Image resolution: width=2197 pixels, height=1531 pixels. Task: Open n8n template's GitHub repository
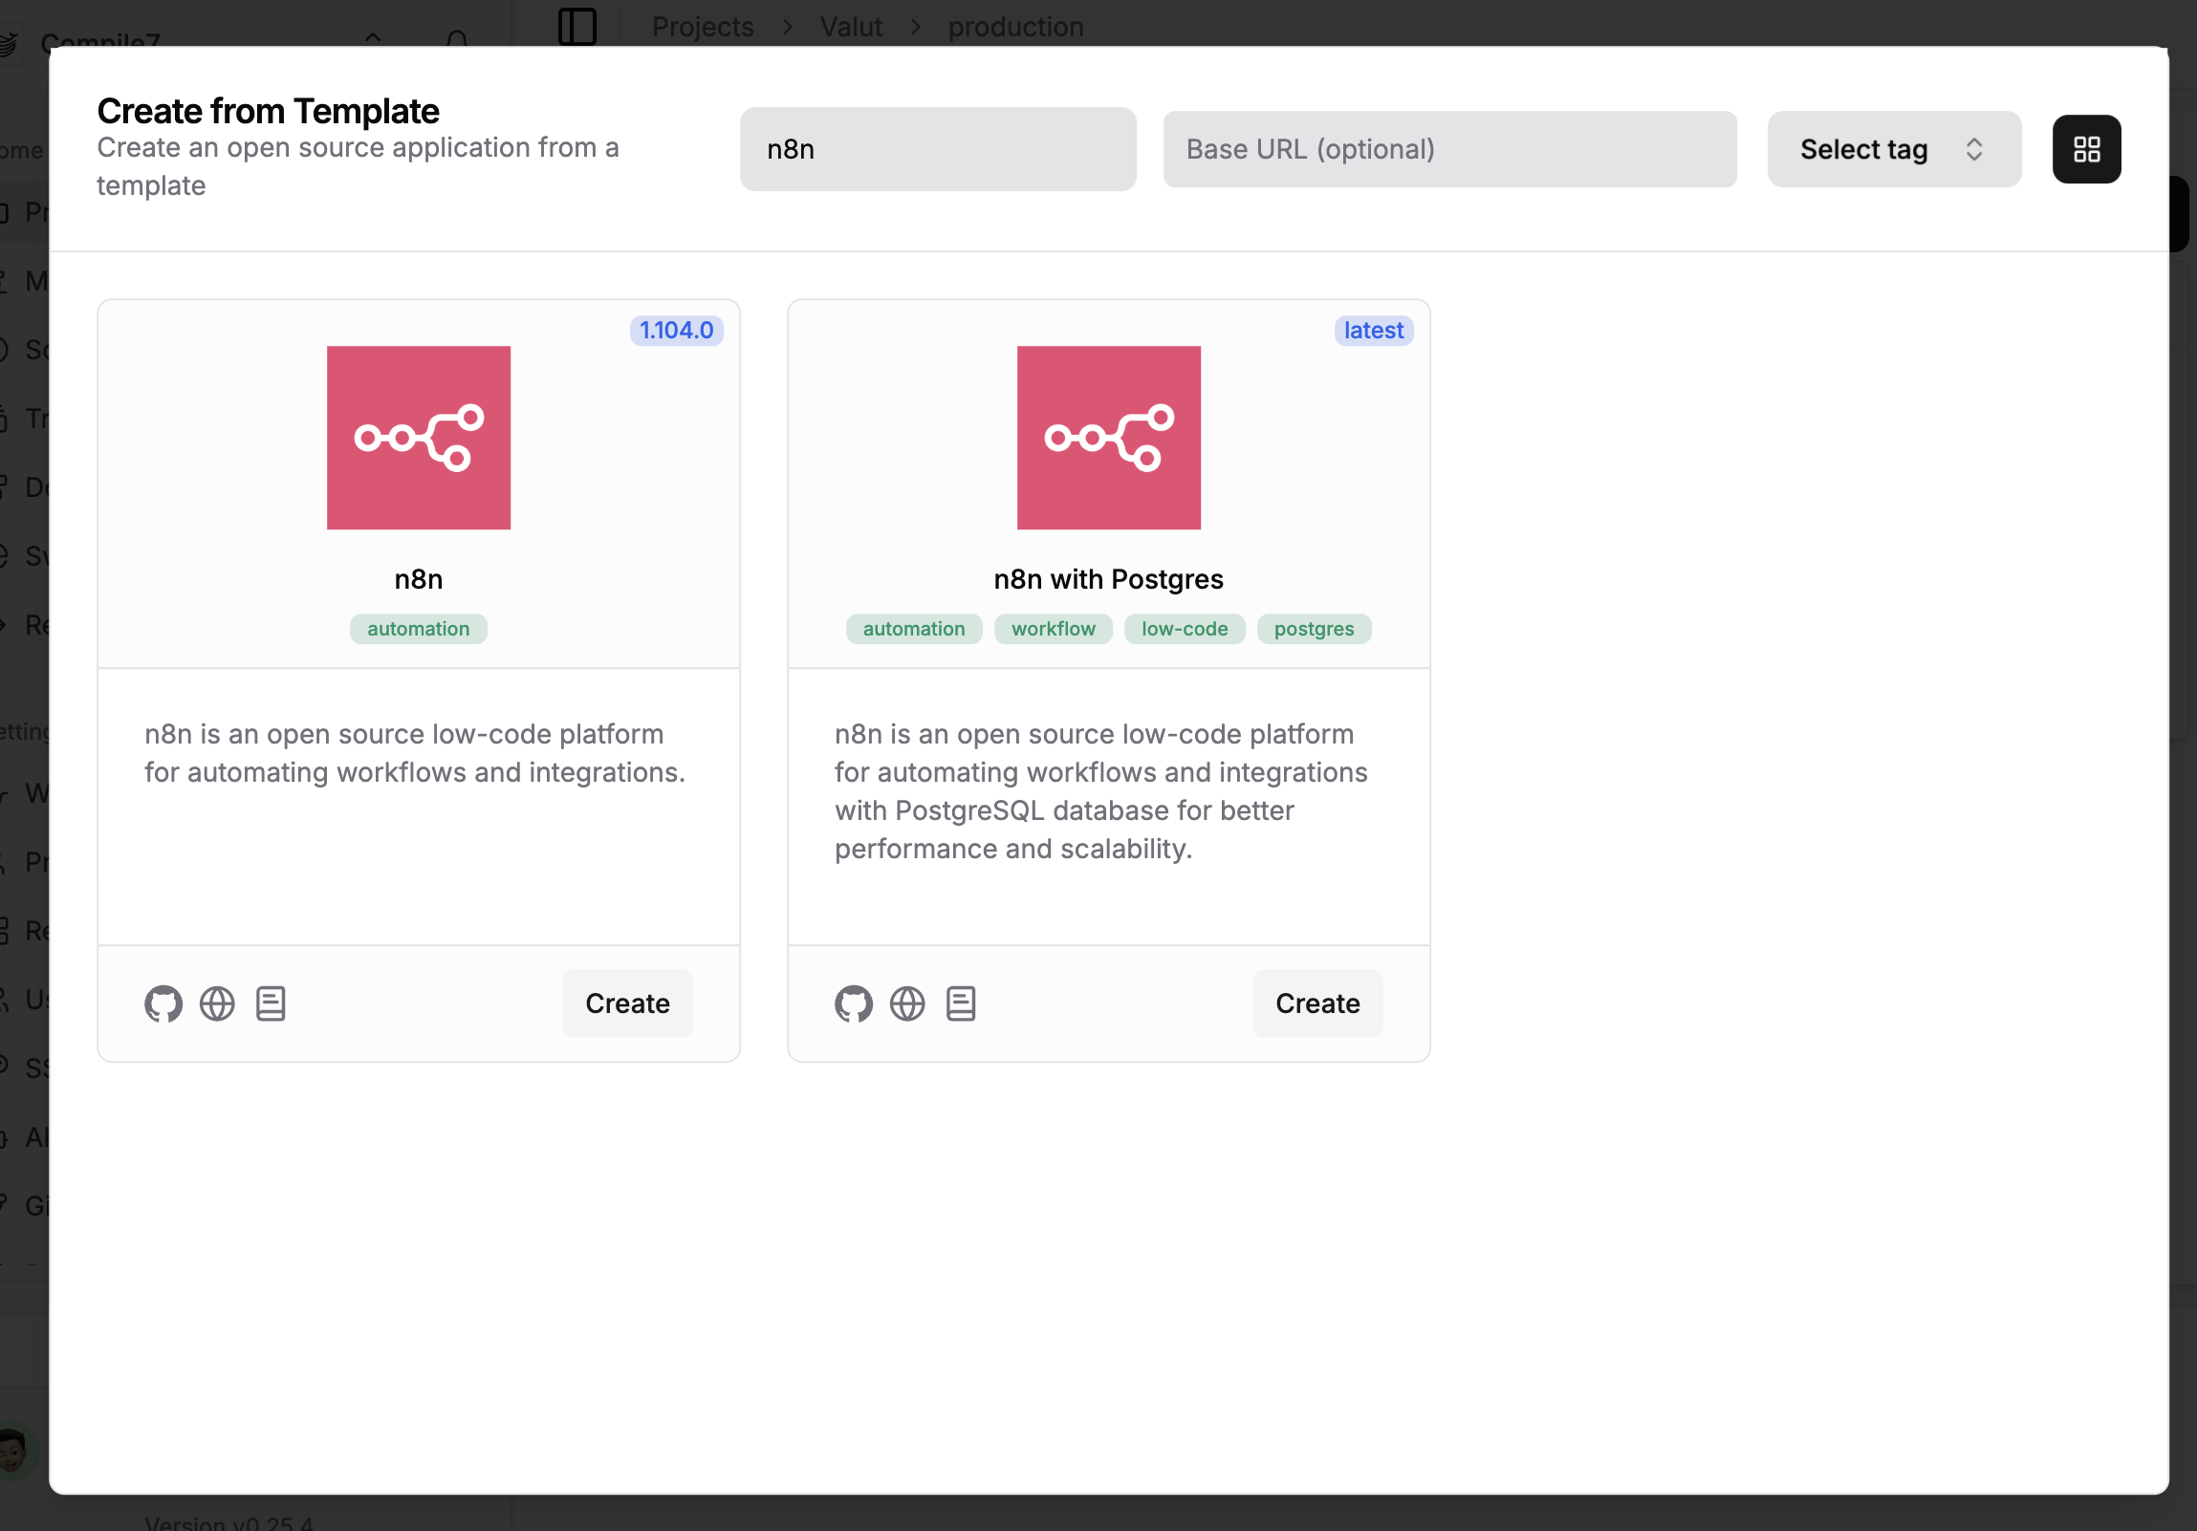pos(163,1003)
